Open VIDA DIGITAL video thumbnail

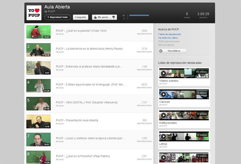coord(39,103)
